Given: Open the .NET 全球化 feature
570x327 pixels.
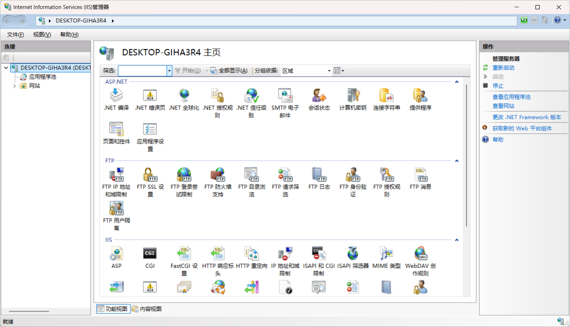Looking at the screenshot, I should [x=184, y=99].
